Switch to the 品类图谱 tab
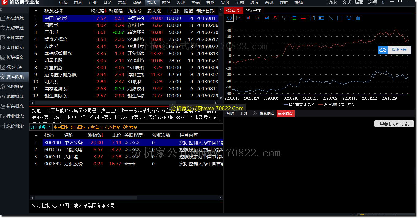This screenshot has height=218, width=418. [x=285, y=114]
